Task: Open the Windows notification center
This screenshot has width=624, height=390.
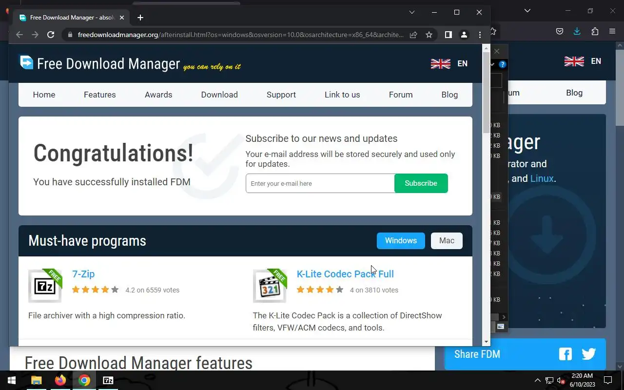Action: point(608,380)
